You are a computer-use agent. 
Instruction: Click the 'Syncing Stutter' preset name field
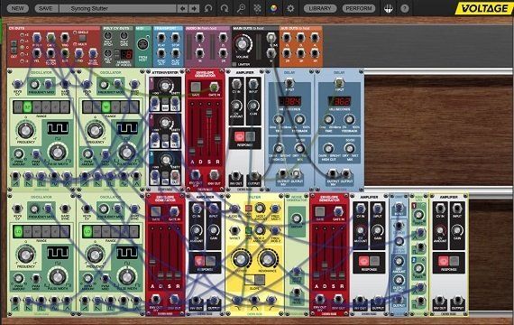[118, 8]
